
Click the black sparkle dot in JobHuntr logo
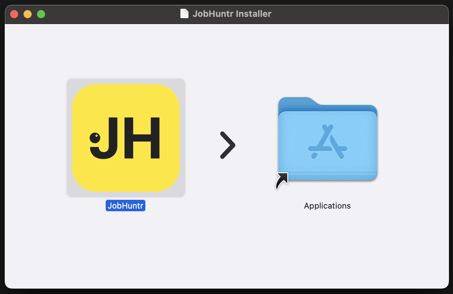point(95,138)
